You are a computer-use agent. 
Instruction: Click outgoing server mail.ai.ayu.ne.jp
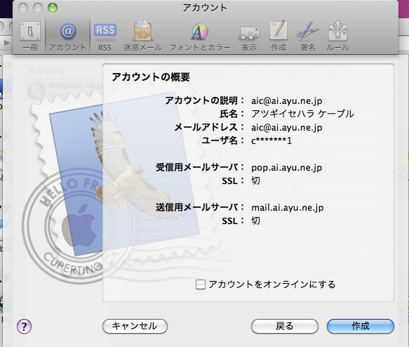click(x=287, y=208)
